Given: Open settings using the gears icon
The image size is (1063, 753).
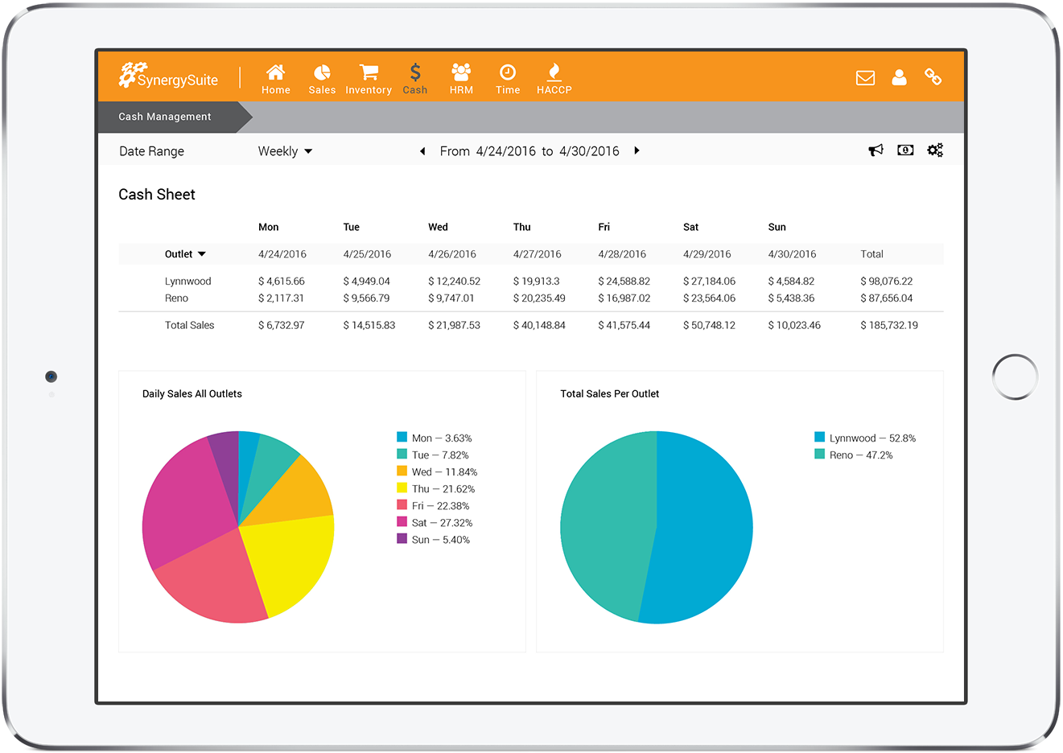Looking at the screenshot, I should point(934,150).
